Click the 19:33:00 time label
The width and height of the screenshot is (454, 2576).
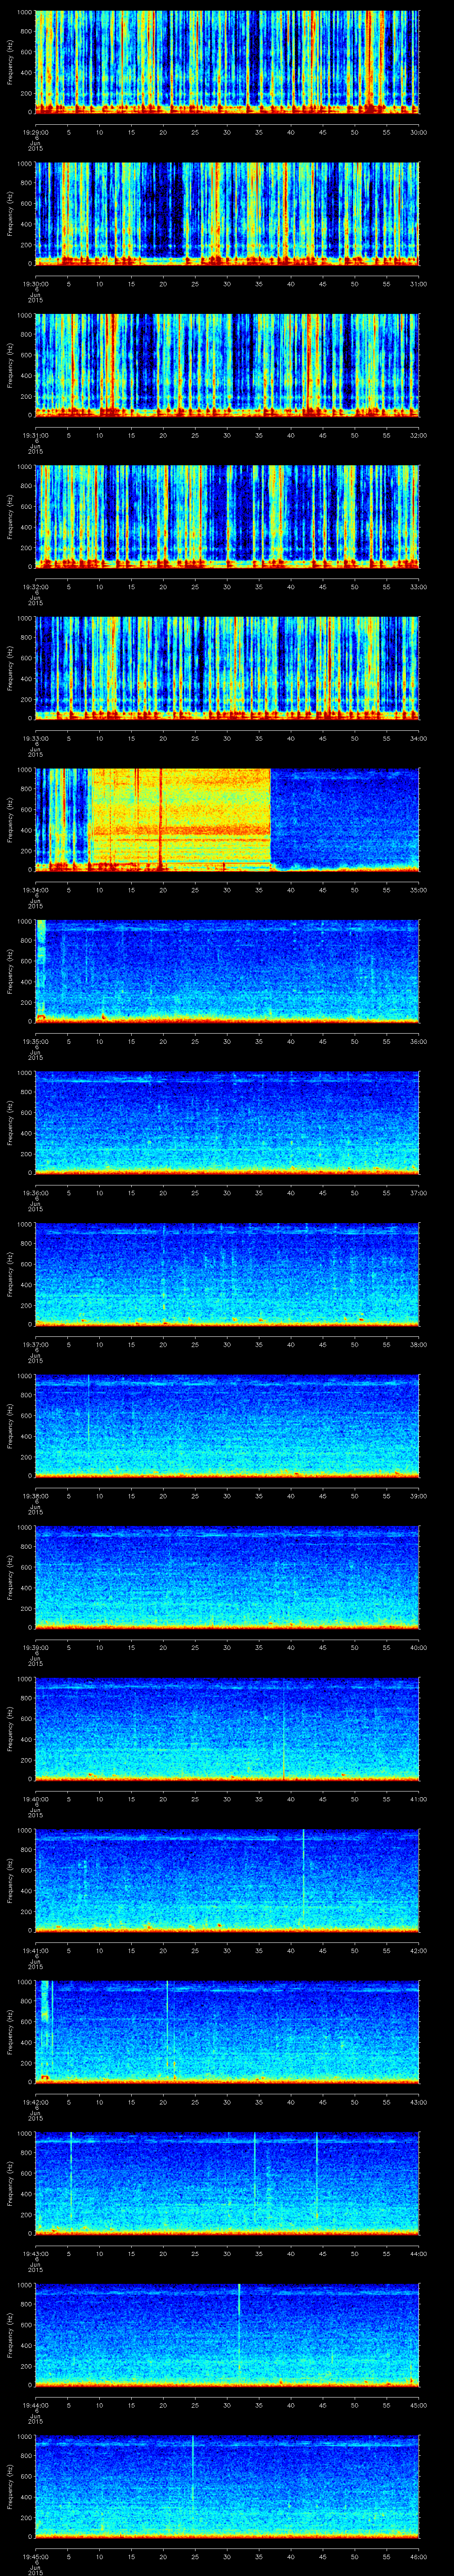(35, 737)
